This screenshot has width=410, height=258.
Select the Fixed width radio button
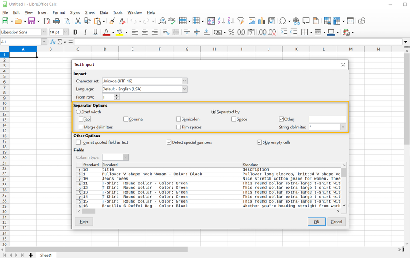pyautogui.click(x=79, y=112)
